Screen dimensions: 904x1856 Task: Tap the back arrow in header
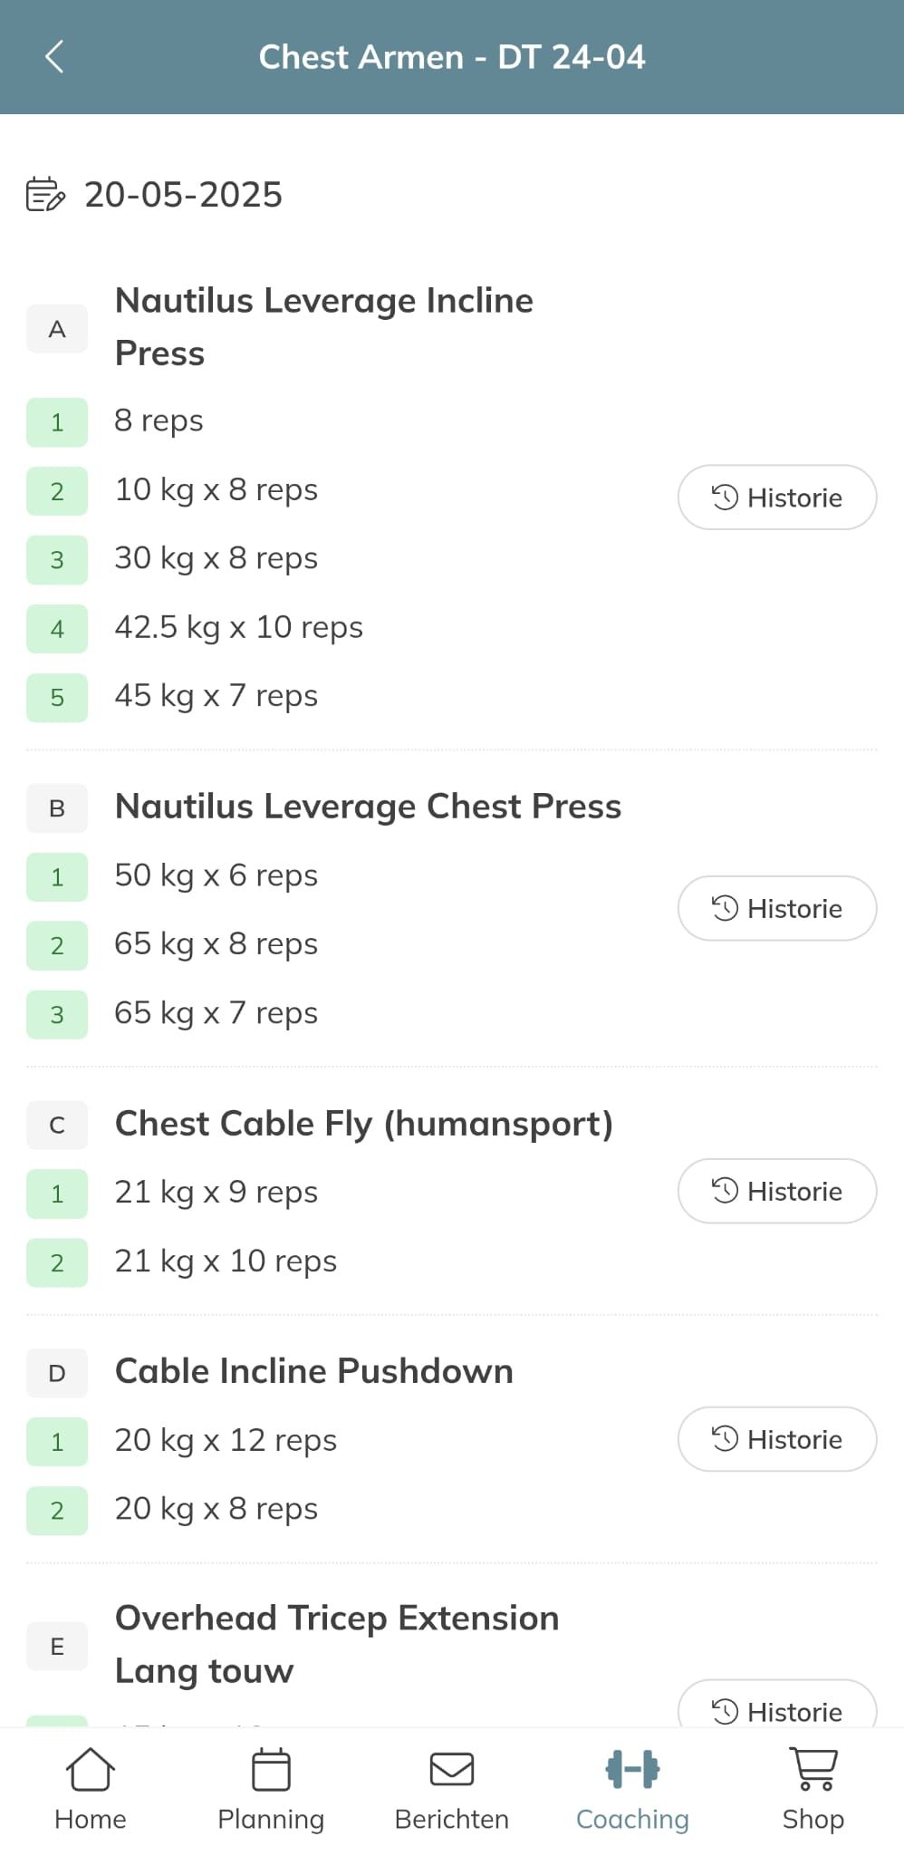(x=54, y=57)
